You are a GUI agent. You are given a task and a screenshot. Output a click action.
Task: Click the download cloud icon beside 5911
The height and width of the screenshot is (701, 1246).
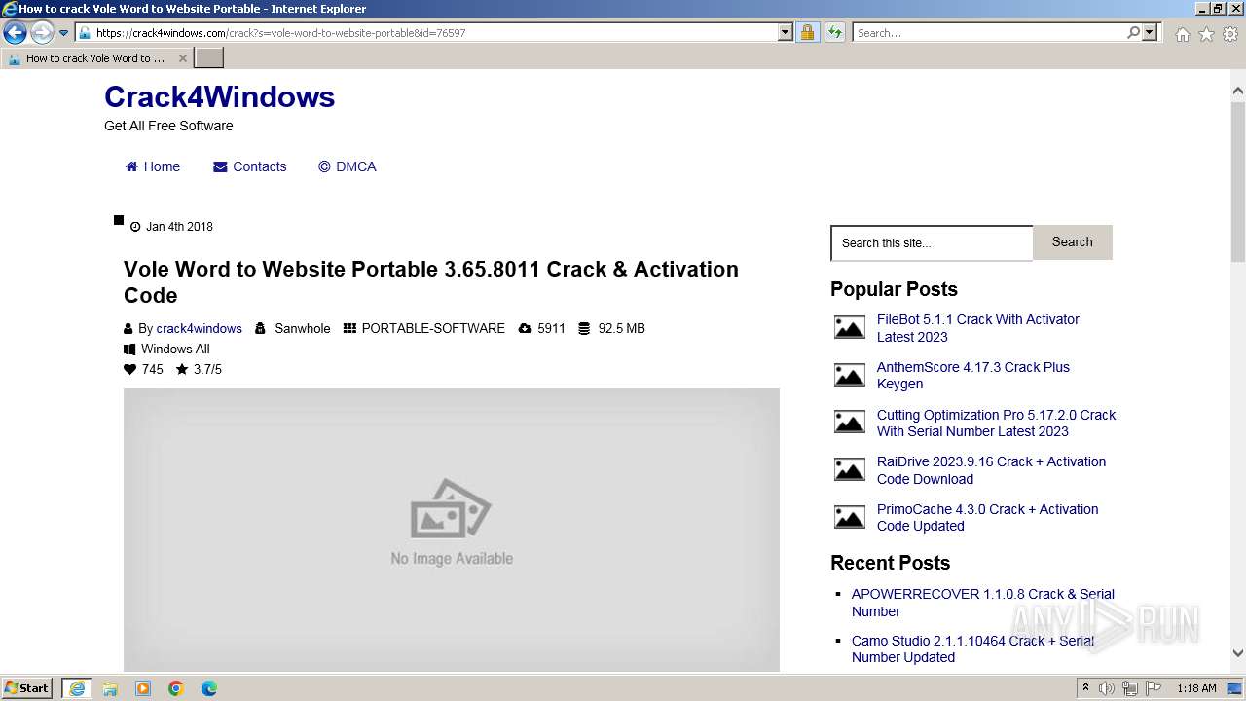[526, 329]
